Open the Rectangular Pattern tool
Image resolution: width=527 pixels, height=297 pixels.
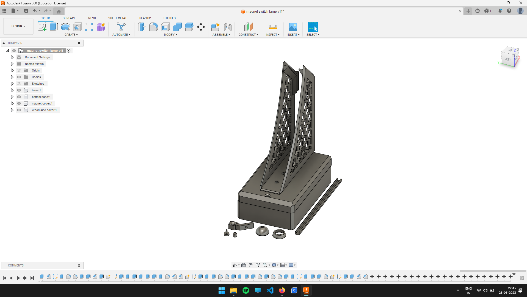click(x=89, y=27)
